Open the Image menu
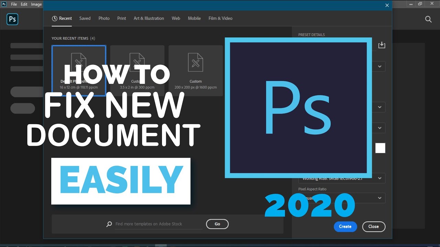The image size is (440, 247). click(36, 4)
